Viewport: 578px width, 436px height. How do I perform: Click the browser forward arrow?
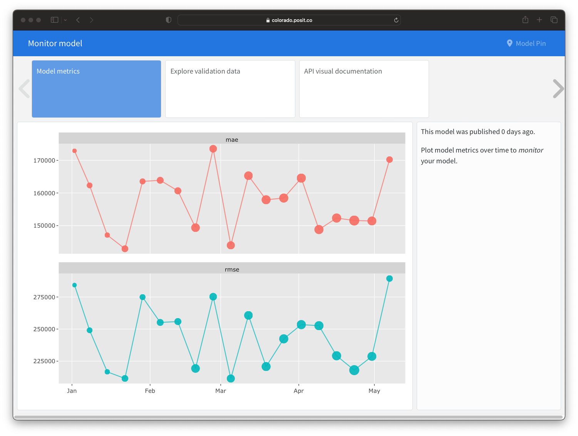[x=91, y=20]
